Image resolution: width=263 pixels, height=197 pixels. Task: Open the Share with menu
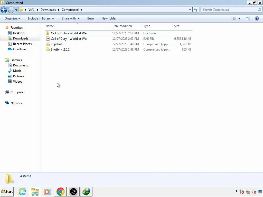tap(70, 18)
